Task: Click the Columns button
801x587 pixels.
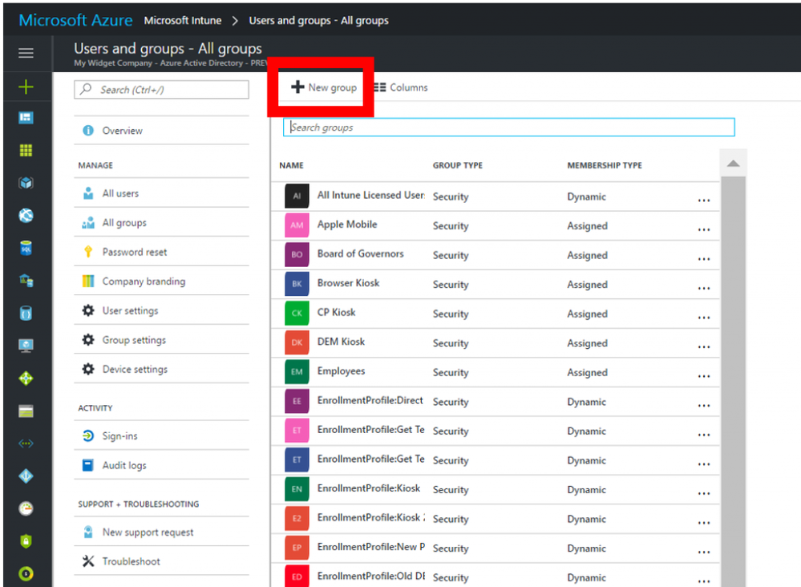Action: coord(401,87)
